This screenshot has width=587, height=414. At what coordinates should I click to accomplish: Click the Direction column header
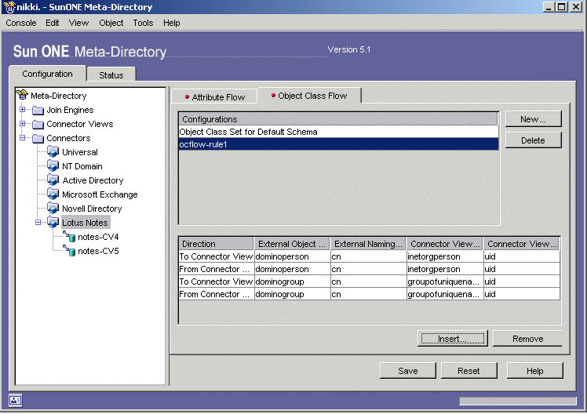tap(216, 244)
